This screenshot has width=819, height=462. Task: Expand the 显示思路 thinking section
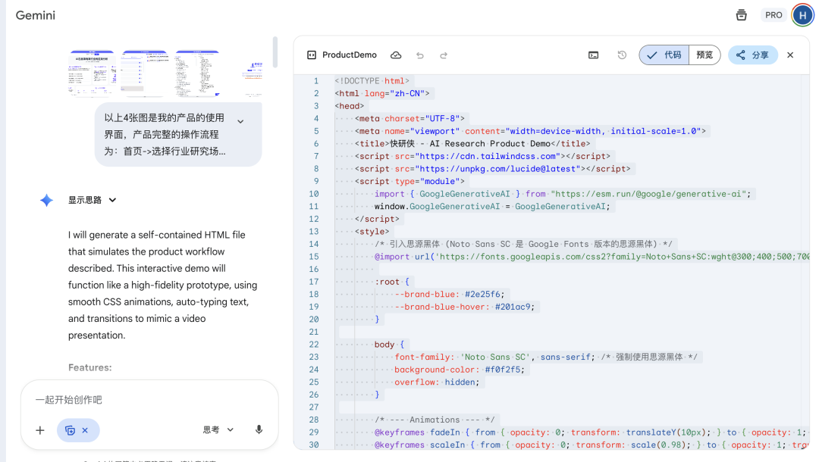pos(93,200)
